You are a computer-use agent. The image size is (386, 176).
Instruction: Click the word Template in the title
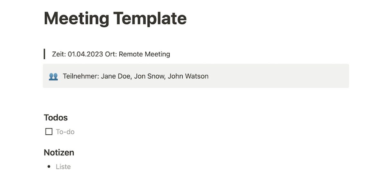pyautogui.click(x=150, y=18)
